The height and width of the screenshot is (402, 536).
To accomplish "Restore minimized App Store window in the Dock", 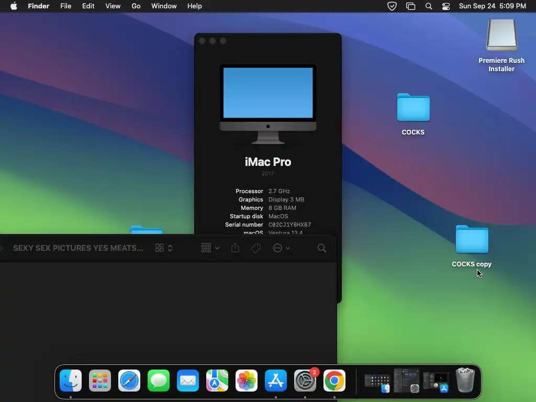I will (436, 382).
